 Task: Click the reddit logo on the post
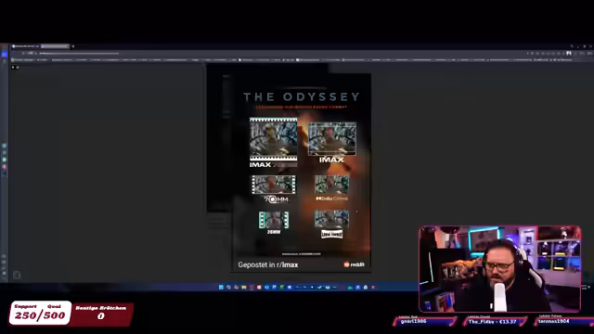point(354,264)
